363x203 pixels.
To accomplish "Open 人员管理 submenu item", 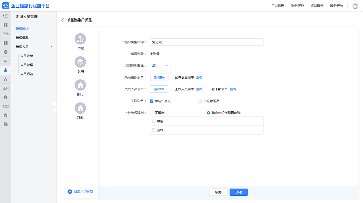I will pyautogui.click(x=27, y=65).
